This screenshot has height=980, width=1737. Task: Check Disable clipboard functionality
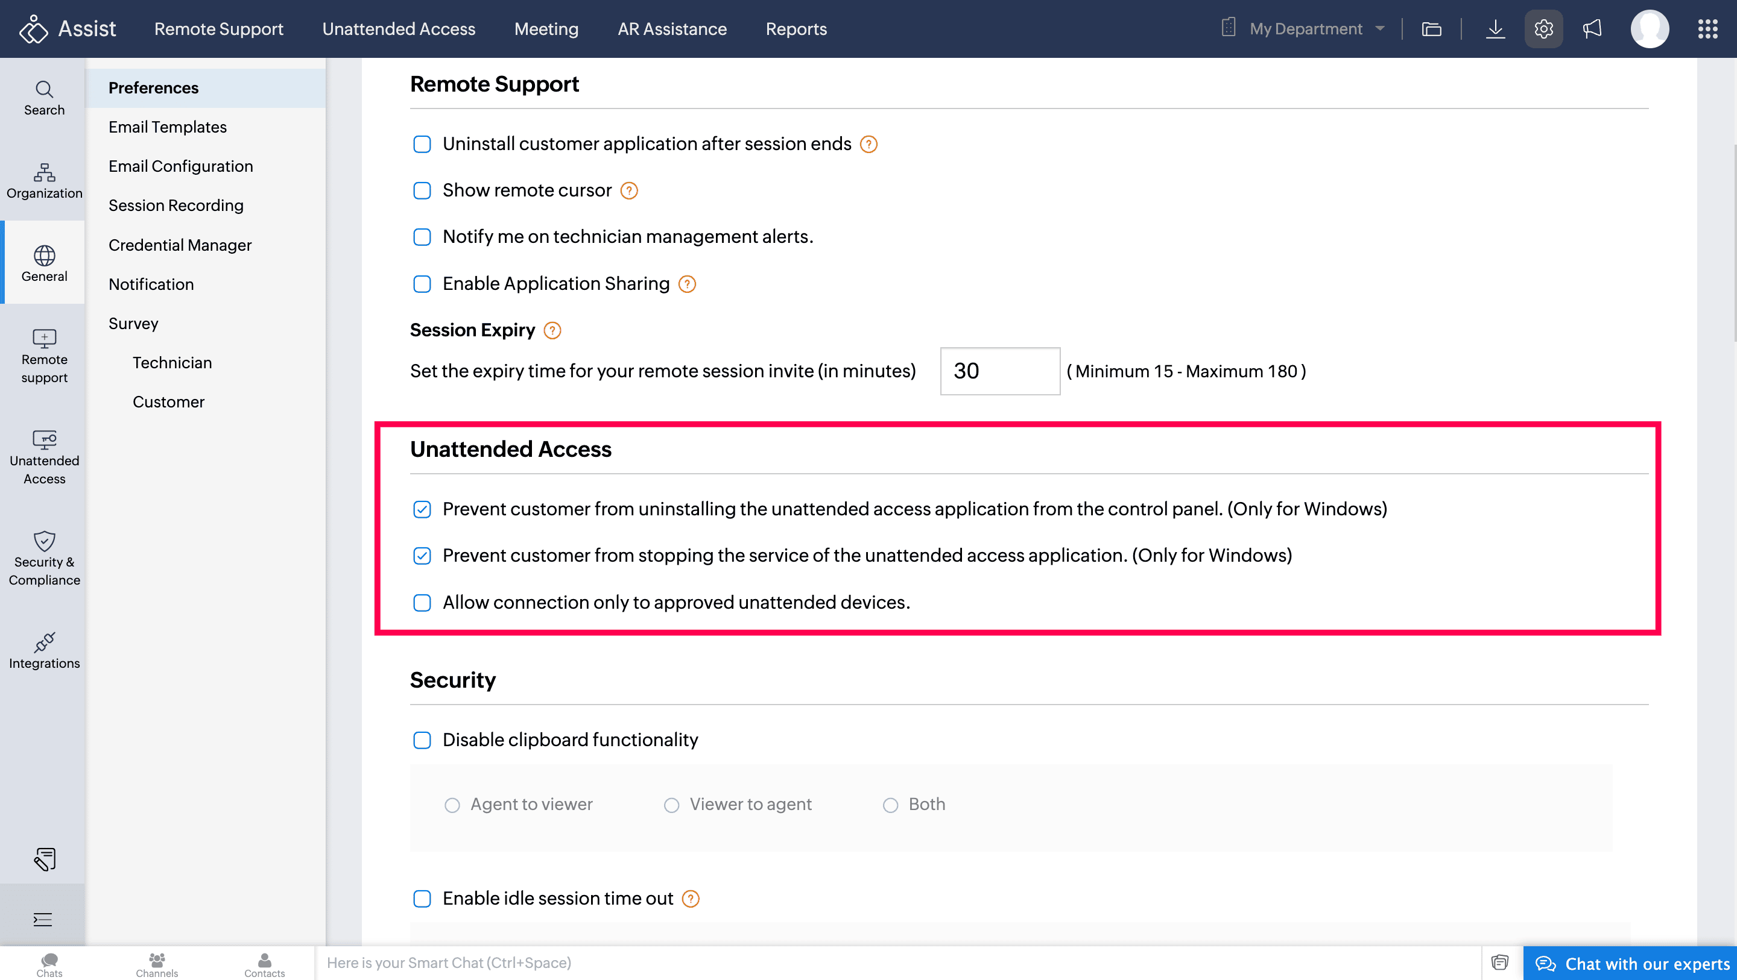pyautogui.click(x=422, y=740)
